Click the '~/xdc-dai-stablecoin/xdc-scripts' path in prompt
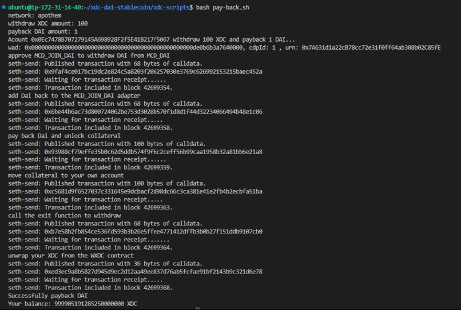Viewport: 461px width, 310px height. pyautogui.click(x=137, y=7)
